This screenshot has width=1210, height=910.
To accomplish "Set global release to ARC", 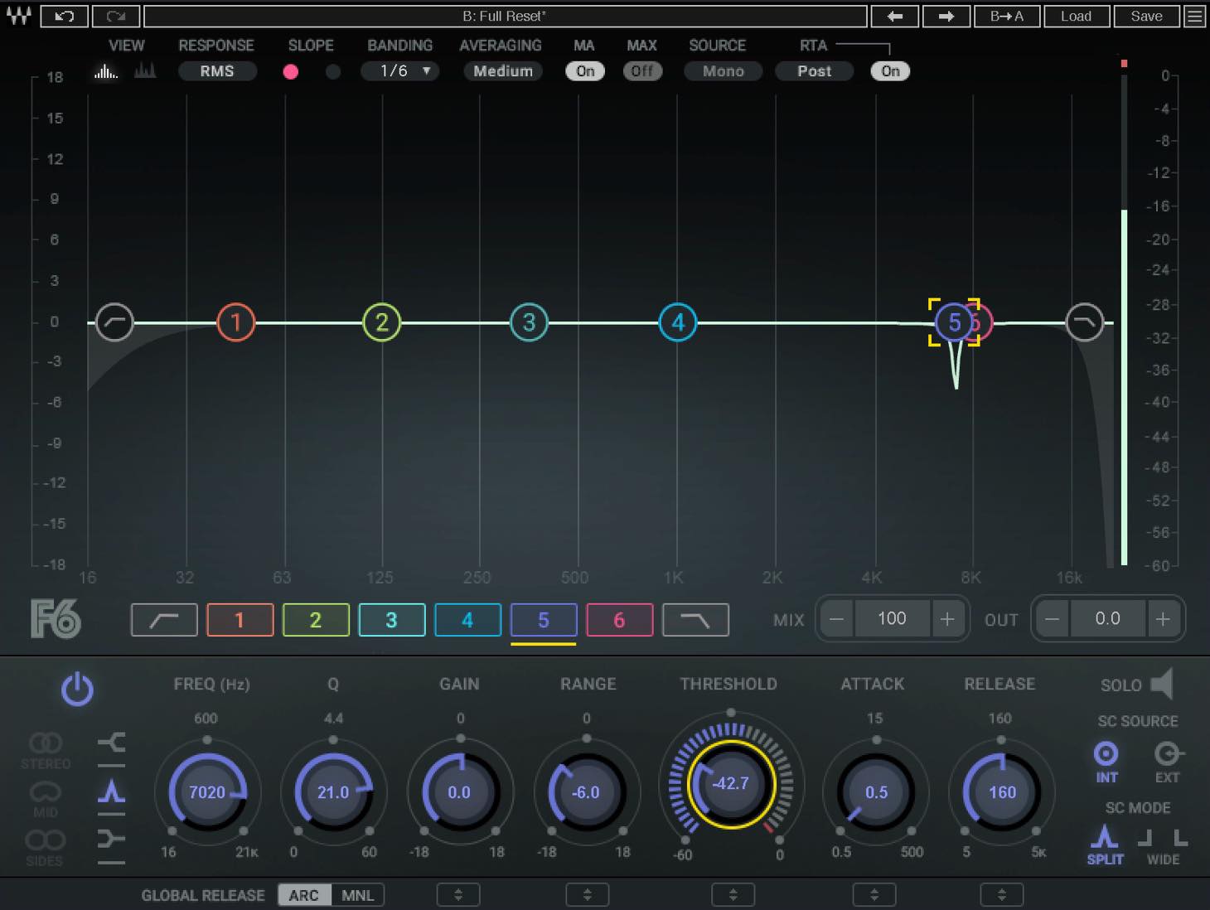I will point(303,895).
